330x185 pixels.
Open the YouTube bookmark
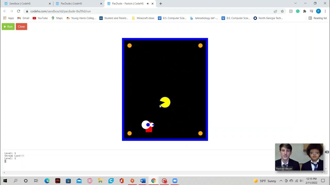pyautogui.click(x=40, y=18)
